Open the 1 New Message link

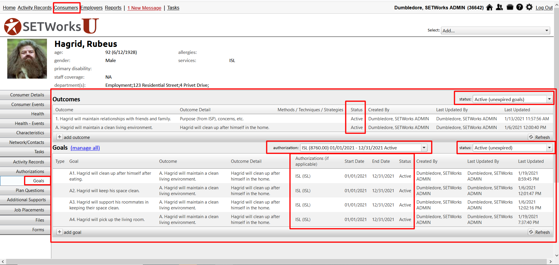click(x=144, y=8)
